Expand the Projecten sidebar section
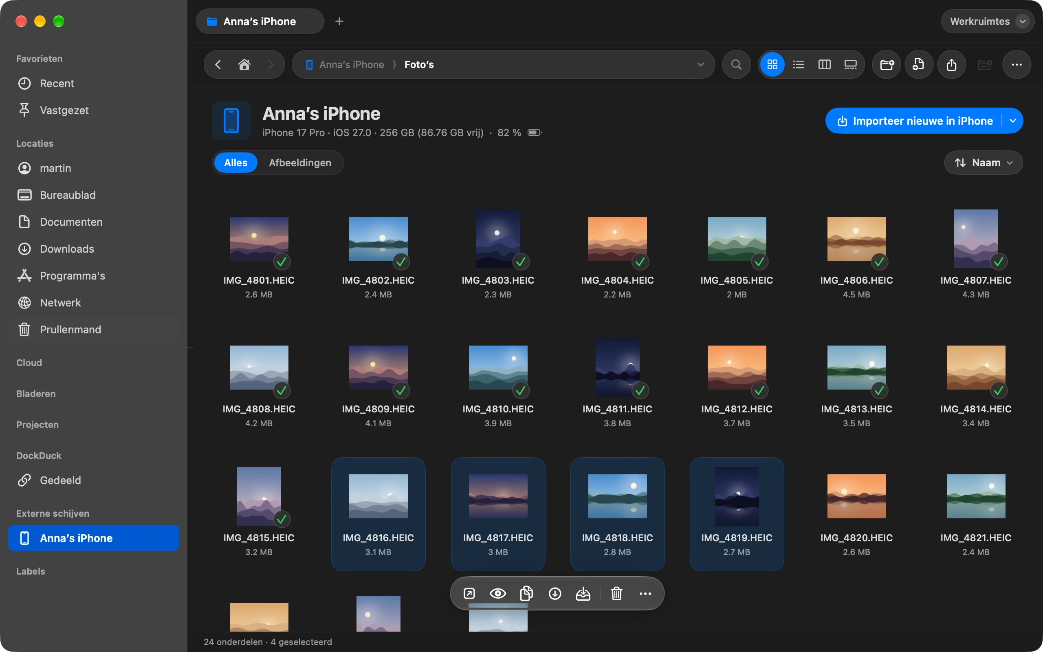This screenshot has width=1043, height=652. [37, 425]
